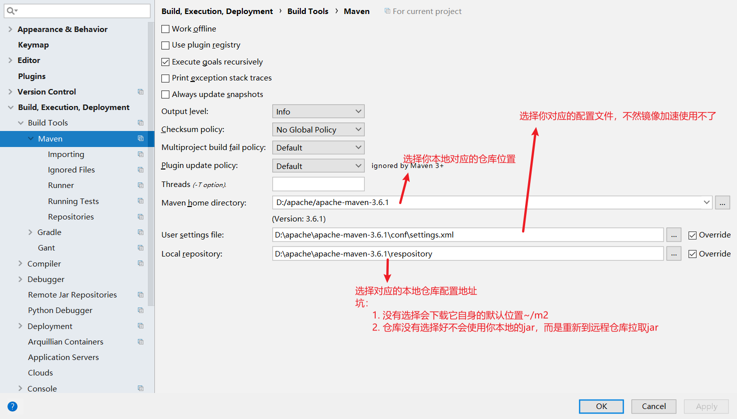737x419 pixels.
Task: Enable Work offline checkbox
Action: click(x=165, y=29)
